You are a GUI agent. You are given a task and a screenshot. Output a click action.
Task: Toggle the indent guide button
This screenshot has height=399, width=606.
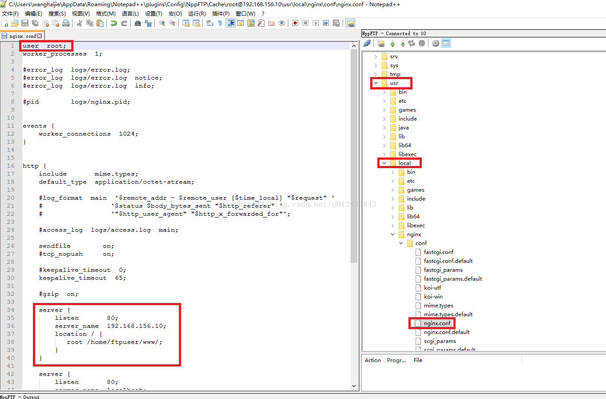point(231,23)
